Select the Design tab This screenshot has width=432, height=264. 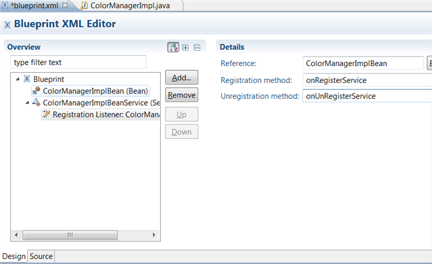(14, 256)
